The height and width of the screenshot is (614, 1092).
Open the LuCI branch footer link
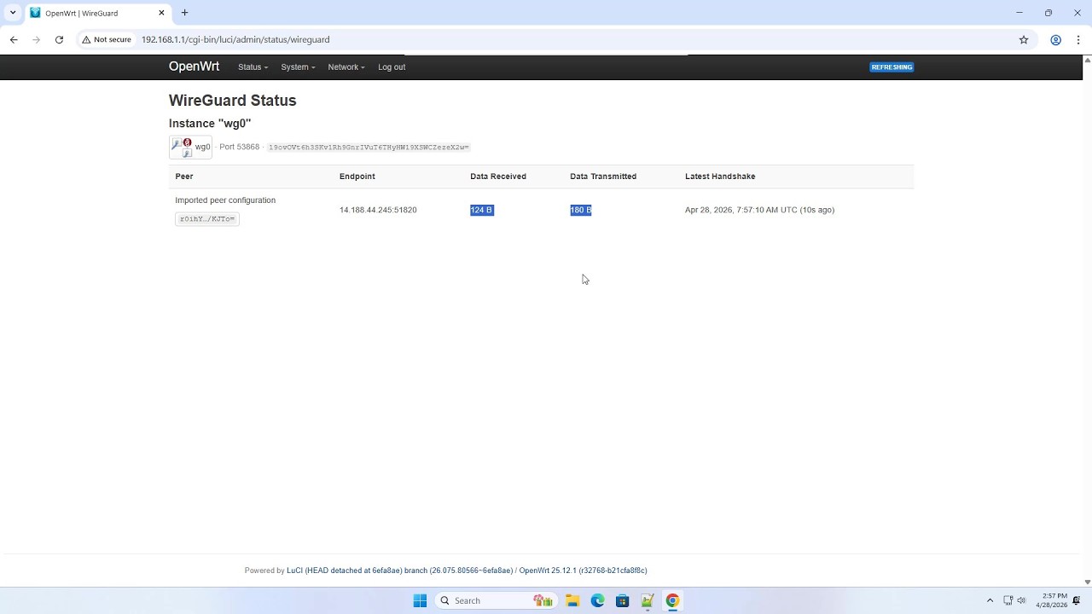pos(399,571)
